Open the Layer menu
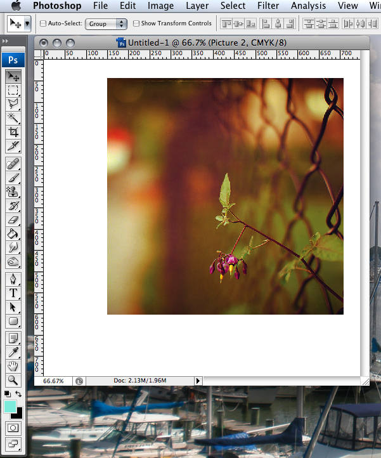Image resolution: width=381 pixels, height=458 pixels. point(197,6)
